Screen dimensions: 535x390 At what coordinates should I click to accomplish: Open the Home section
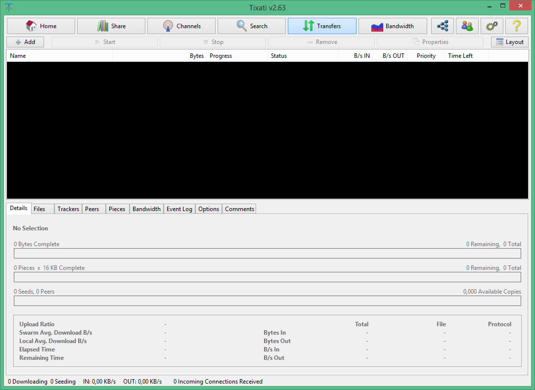click(41, 26)
